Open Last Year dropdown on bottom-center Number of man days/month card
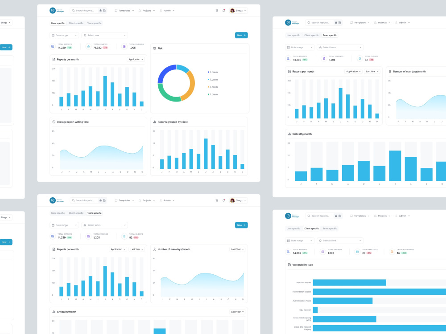 pyautogui.click(x=237, y=249)
